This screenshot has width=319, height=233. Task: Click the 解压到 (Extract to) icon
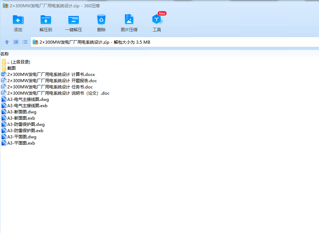pyautogui.click(x=46, y=20)
